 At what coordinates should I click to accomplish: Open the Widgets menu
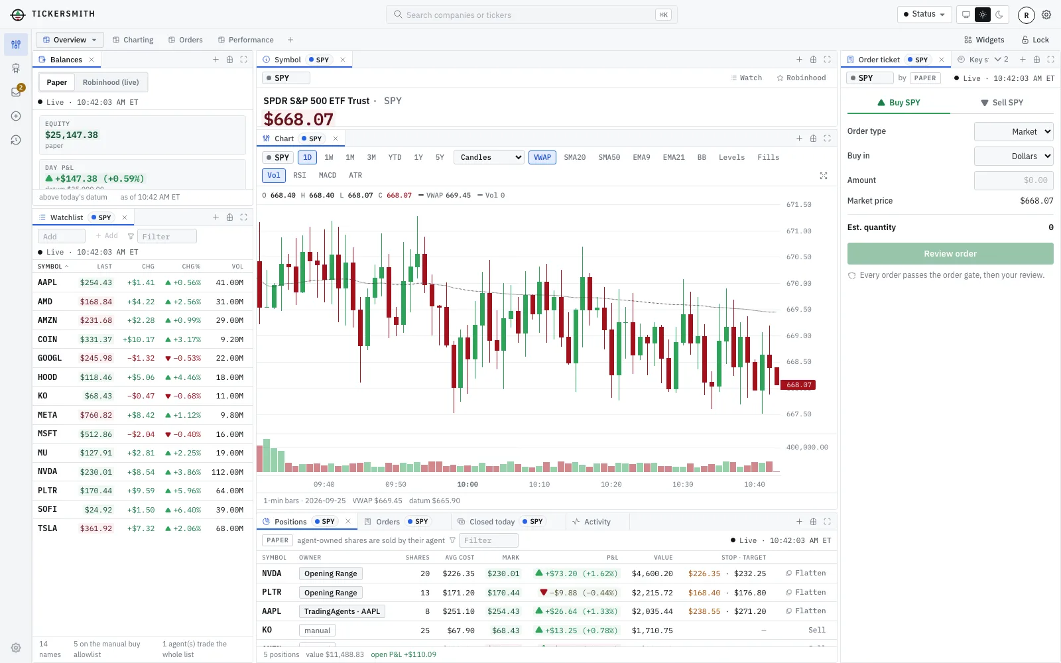pyautogui.click(x=984, y=40)
